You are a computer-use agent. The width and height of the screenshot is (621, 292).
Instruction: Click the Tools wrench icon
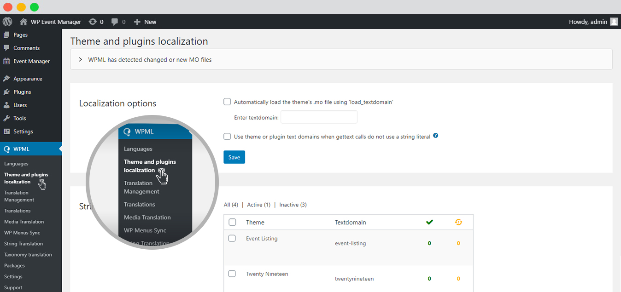point(6,118)
